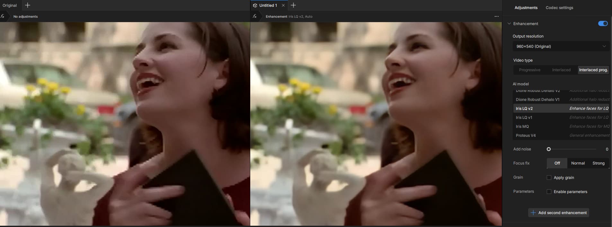Image resolution: width=612 pixels, height=227 pixels.
Task: Switch to the Original tab
Action: 10,5
